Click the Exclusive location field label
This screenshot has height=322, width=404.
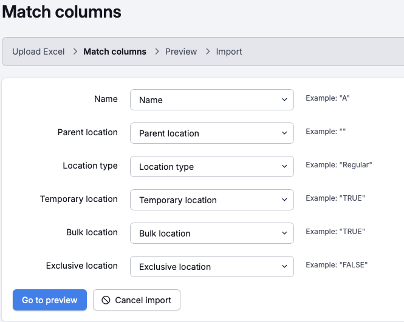point(82,266)
